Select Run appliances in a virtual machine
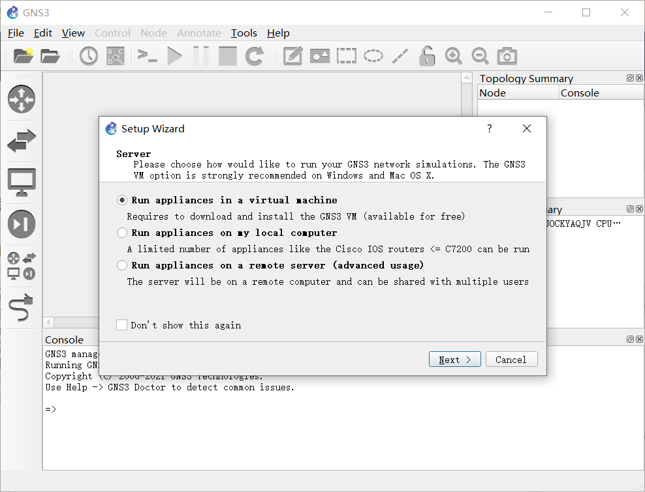Image resolution: width=645 pixels, height=492 pixels. tap(227, 200)
